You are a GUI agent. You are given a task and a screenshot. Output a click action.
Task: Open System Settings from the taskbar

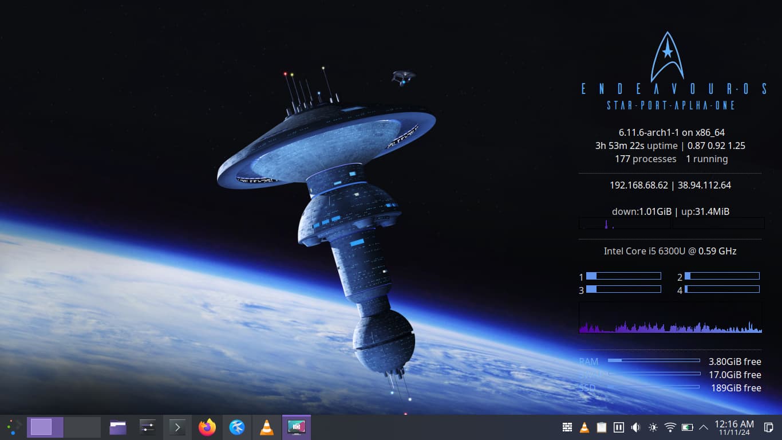pyautogui.click(x=148, y=427)
